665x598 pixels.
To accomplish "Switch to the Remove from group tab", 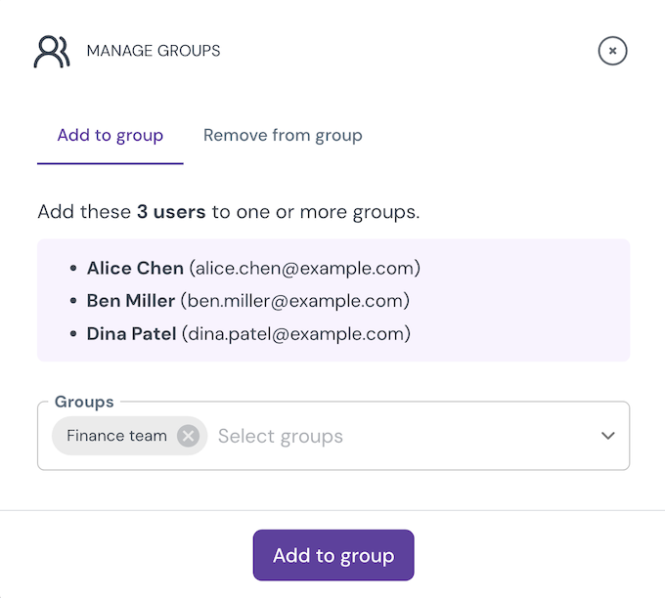I will pyautogui.click(x=283, y=136).
